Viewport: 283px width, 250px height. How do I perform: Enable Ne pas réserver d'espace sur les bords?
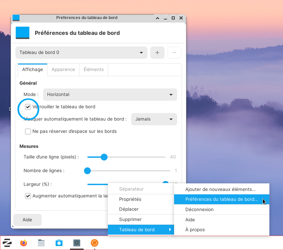pos(28,131)
